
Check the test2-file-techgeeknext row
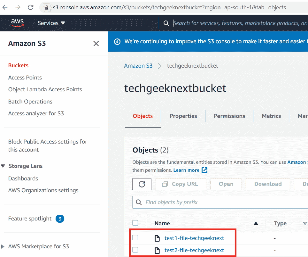click(x=135, y=250)
